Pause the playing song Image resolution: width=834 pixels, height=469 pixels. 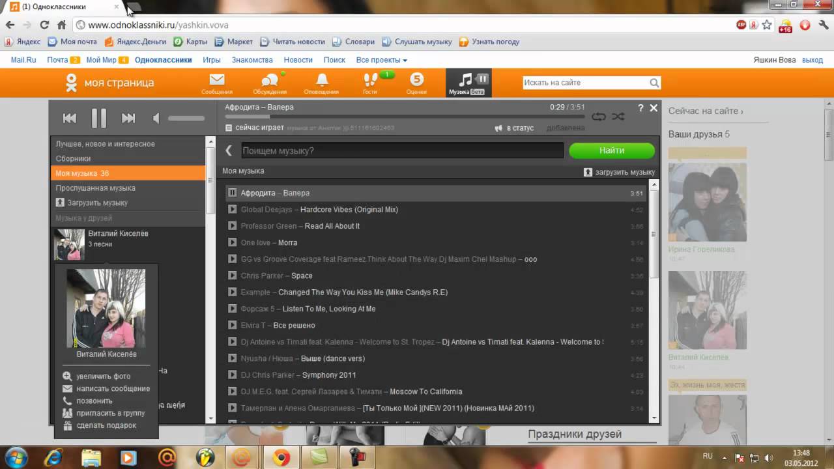[x=98, y=118]
